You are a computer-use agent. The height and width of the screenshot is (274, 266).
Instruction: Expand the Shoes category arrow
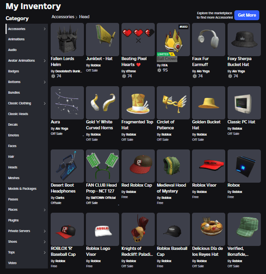coord(45,242)
